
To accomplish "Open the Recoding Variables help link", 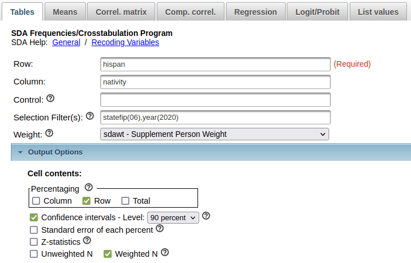I will (x=125, y=42).
